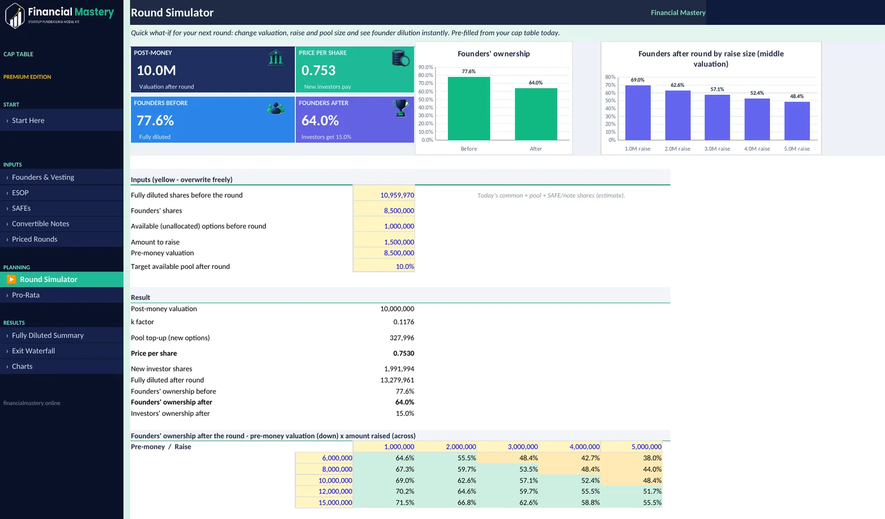The image size is (885, 519).
Task: Select target pool cell 10.0%
Action: pyautogui.click(x=384, y=266)
